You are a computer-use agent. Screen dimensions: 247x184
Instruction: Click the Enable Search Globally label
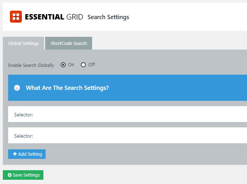point(31,65)
